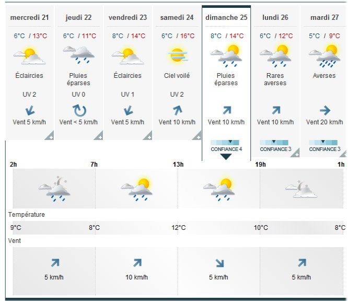Expand samedi 24 details with plus corner
348x303 pixels.
(x=198, y=136)
